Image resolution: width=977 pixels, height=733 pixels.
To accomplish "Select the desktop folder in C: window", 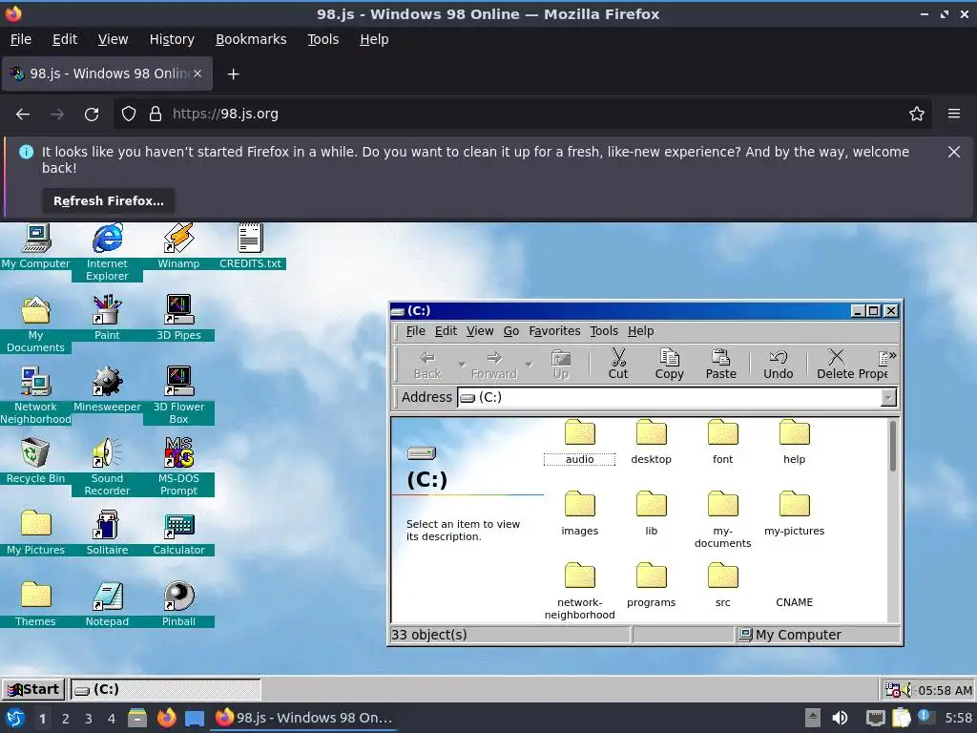I will click(x=651, y=442).
